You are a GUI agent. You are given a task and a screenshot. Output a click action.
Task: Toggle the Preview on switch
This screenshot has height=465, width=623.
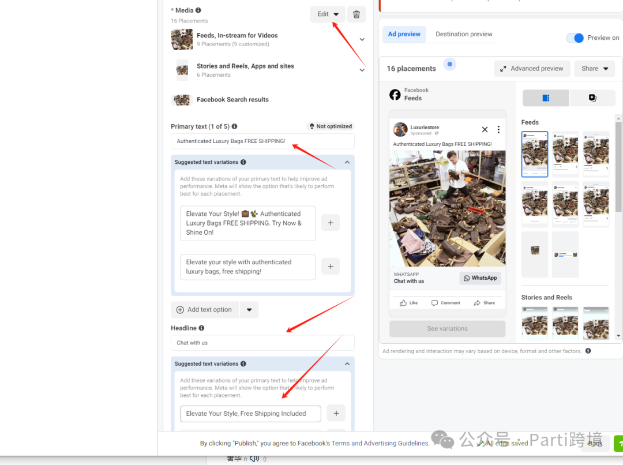[575, 38]
